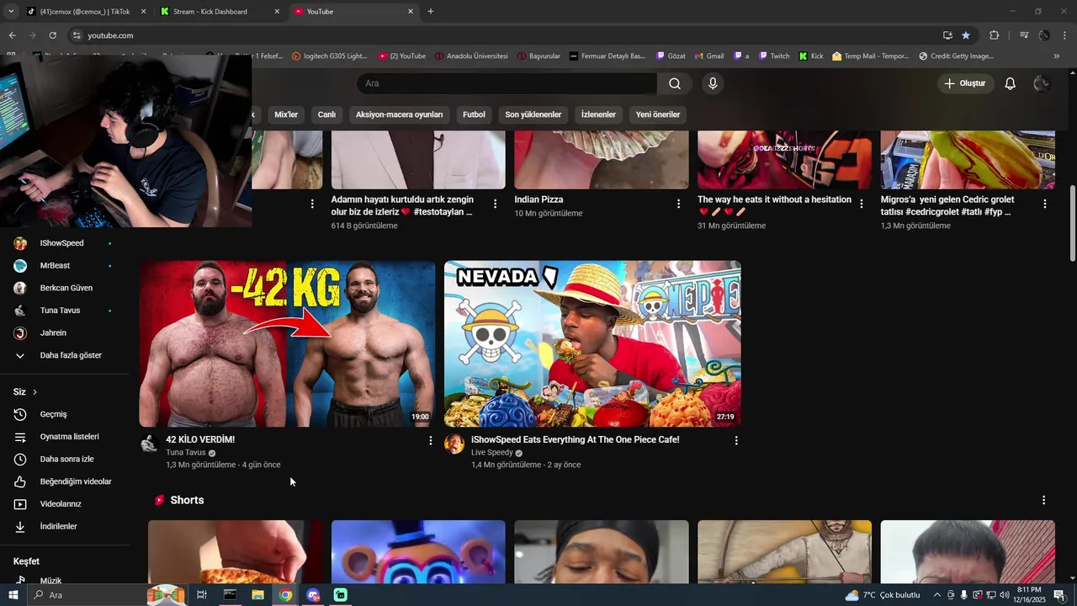Open Chrome extensions puzzle icon
Viewport: 1077px width, 606px height.
click(x=995, y=35)
